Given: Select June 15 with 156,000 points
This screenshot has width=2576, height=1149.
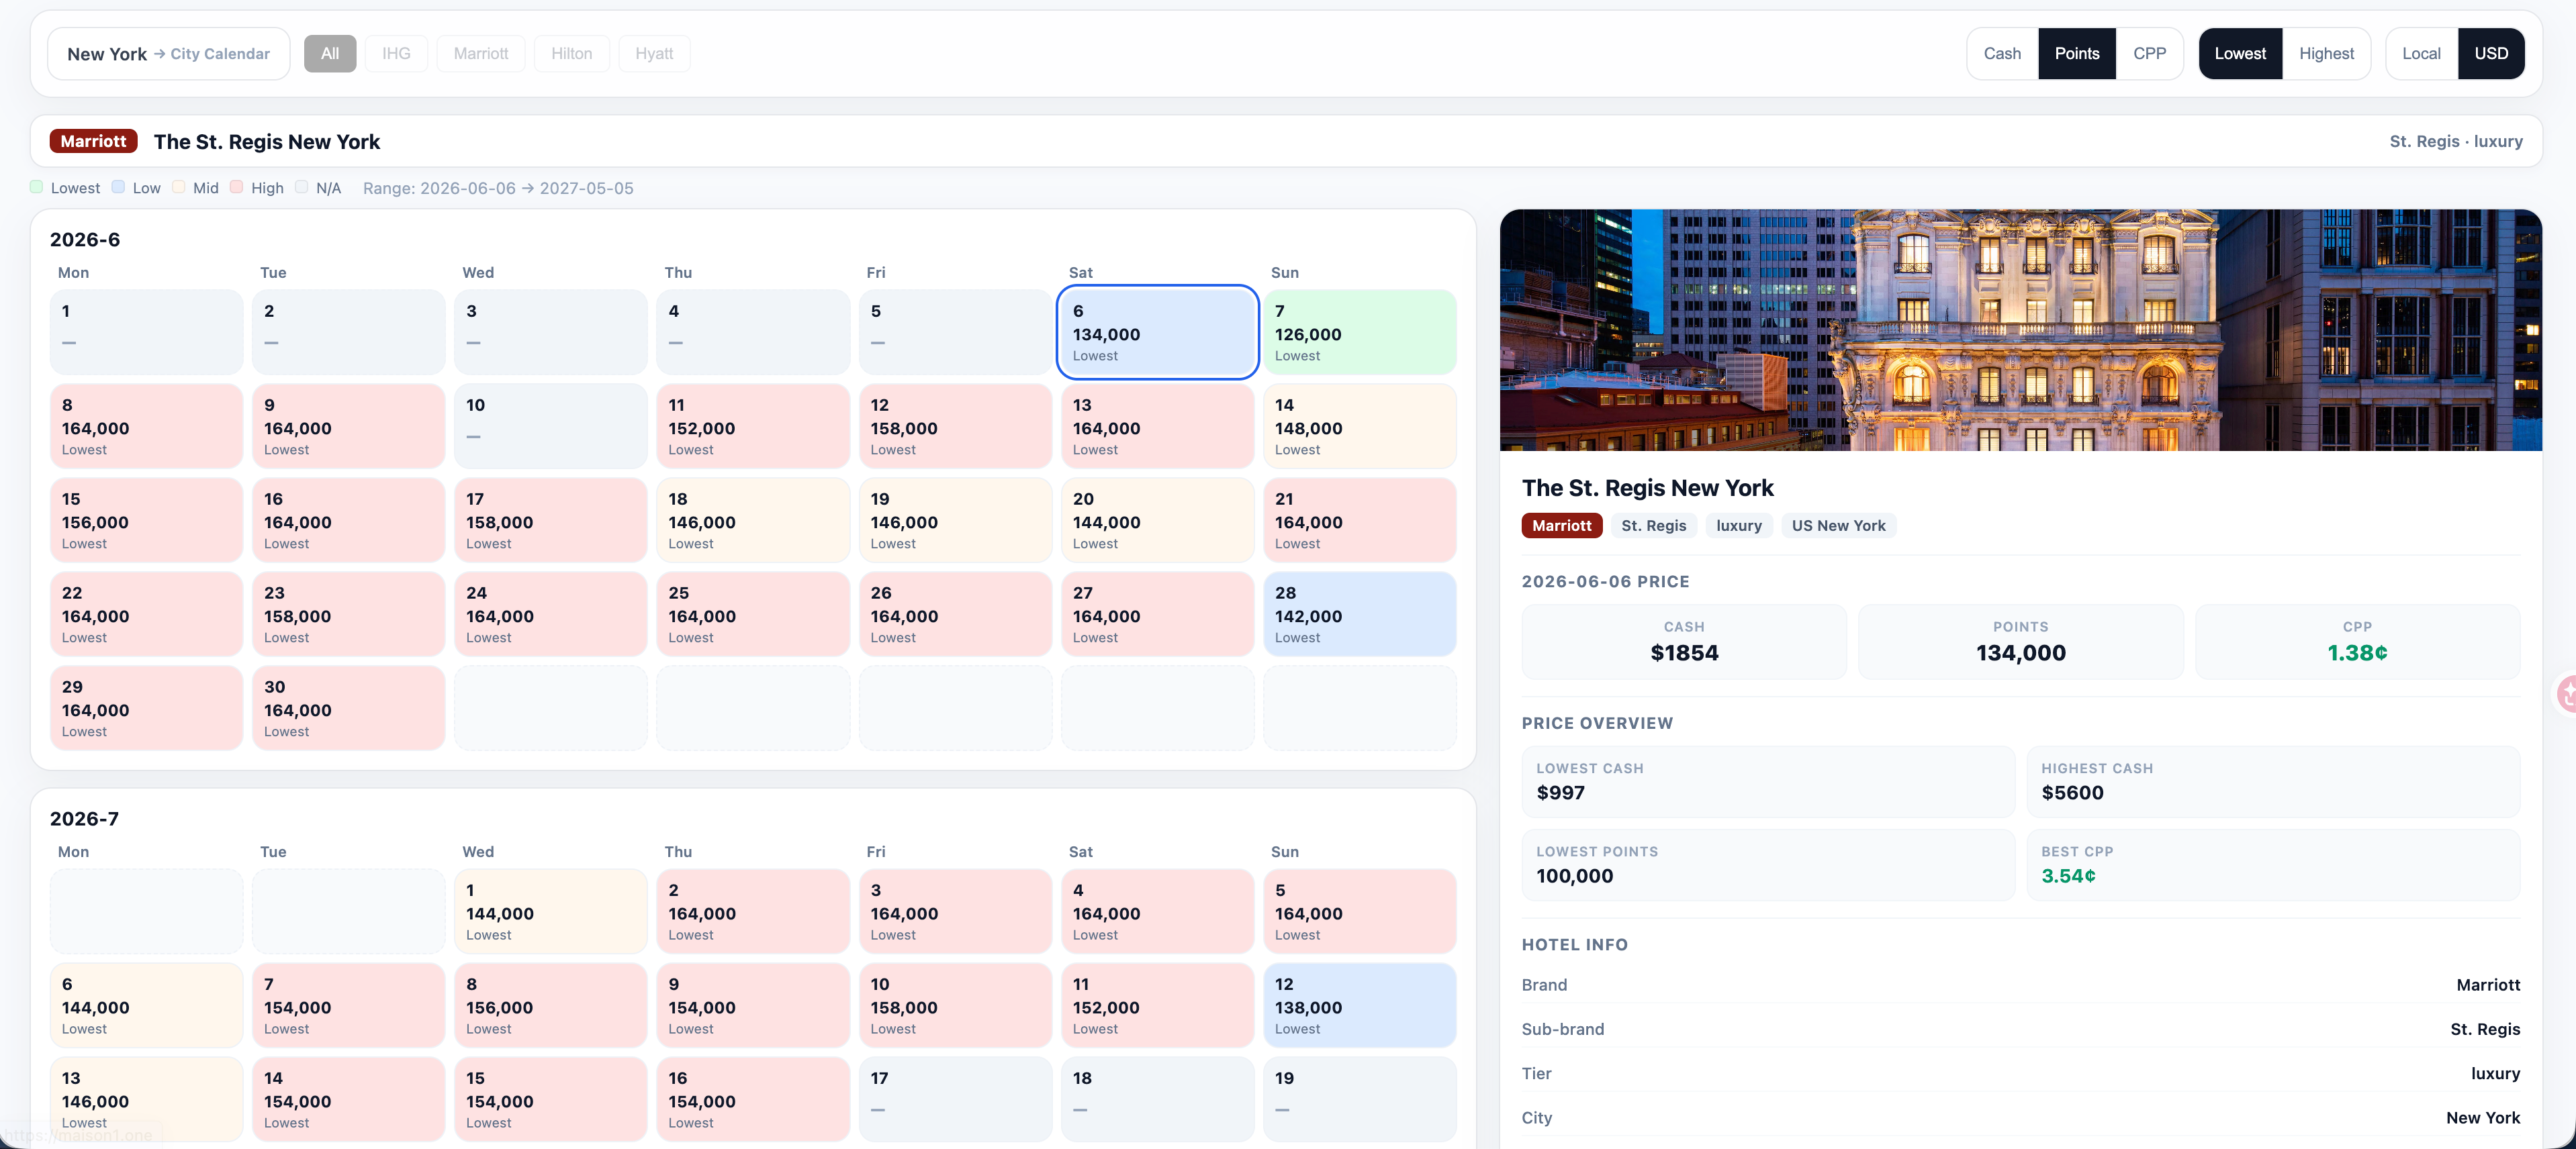Looking at the screenshot, I should tap(146, 519).
